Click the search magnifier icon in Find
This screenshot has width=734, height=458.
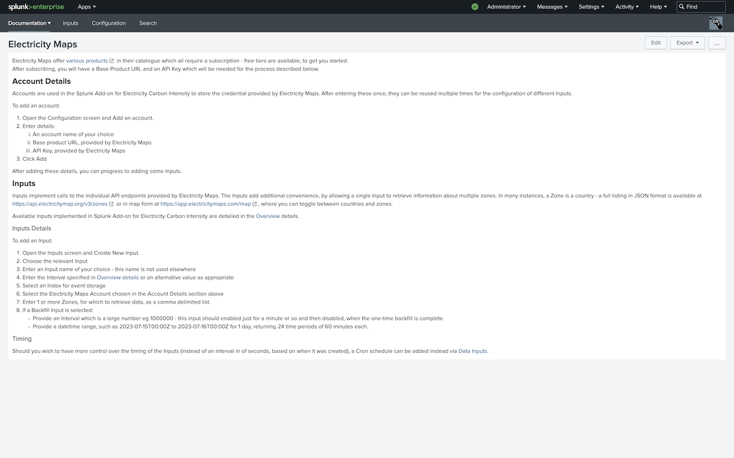pos(682,7)
